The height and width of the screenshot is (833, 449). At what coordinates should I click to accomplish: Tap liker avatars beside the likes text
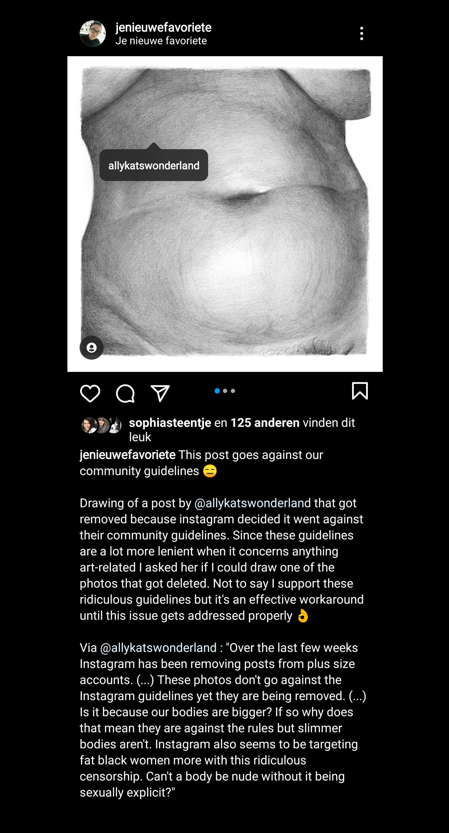pos(101,425)
